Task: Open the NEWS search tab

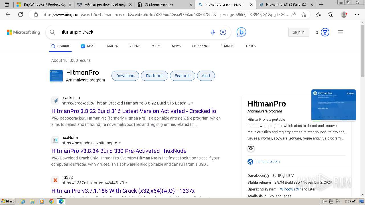Action: tap(176, 46)
